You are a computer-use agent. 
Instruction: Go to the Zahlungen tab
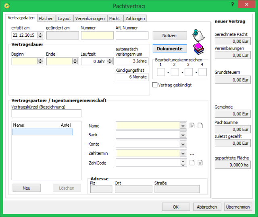135,19
